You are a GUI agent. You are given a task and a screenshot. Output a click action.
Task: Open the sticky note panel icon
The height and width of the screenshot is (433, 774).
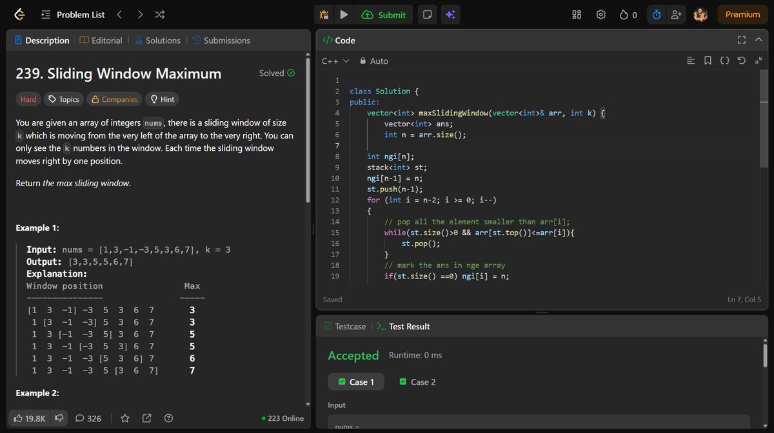[x=427, y=14]
